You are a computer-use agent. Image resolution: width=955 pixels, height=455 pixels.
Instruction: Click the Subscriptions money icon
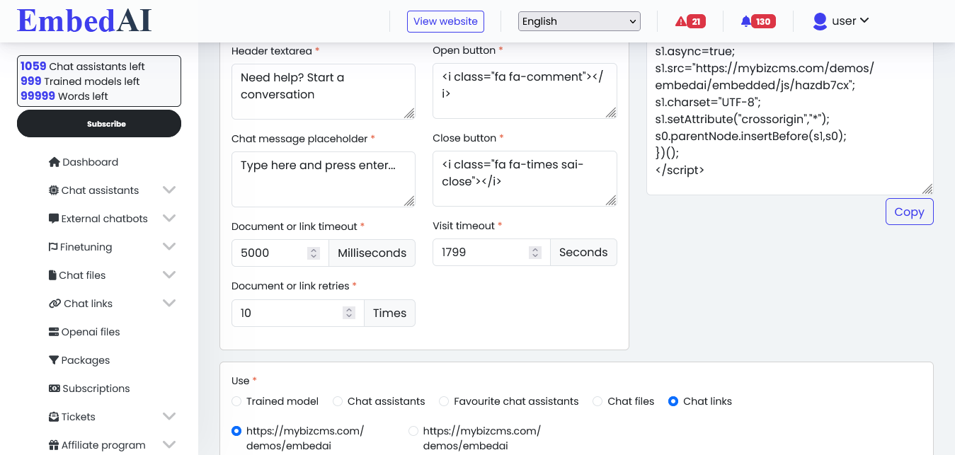[55, 388]
